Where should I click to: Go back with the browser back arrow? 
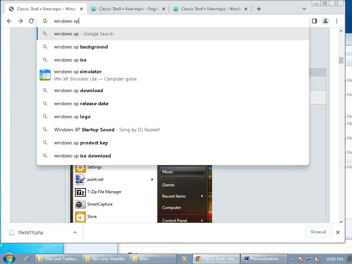[9, 21]
